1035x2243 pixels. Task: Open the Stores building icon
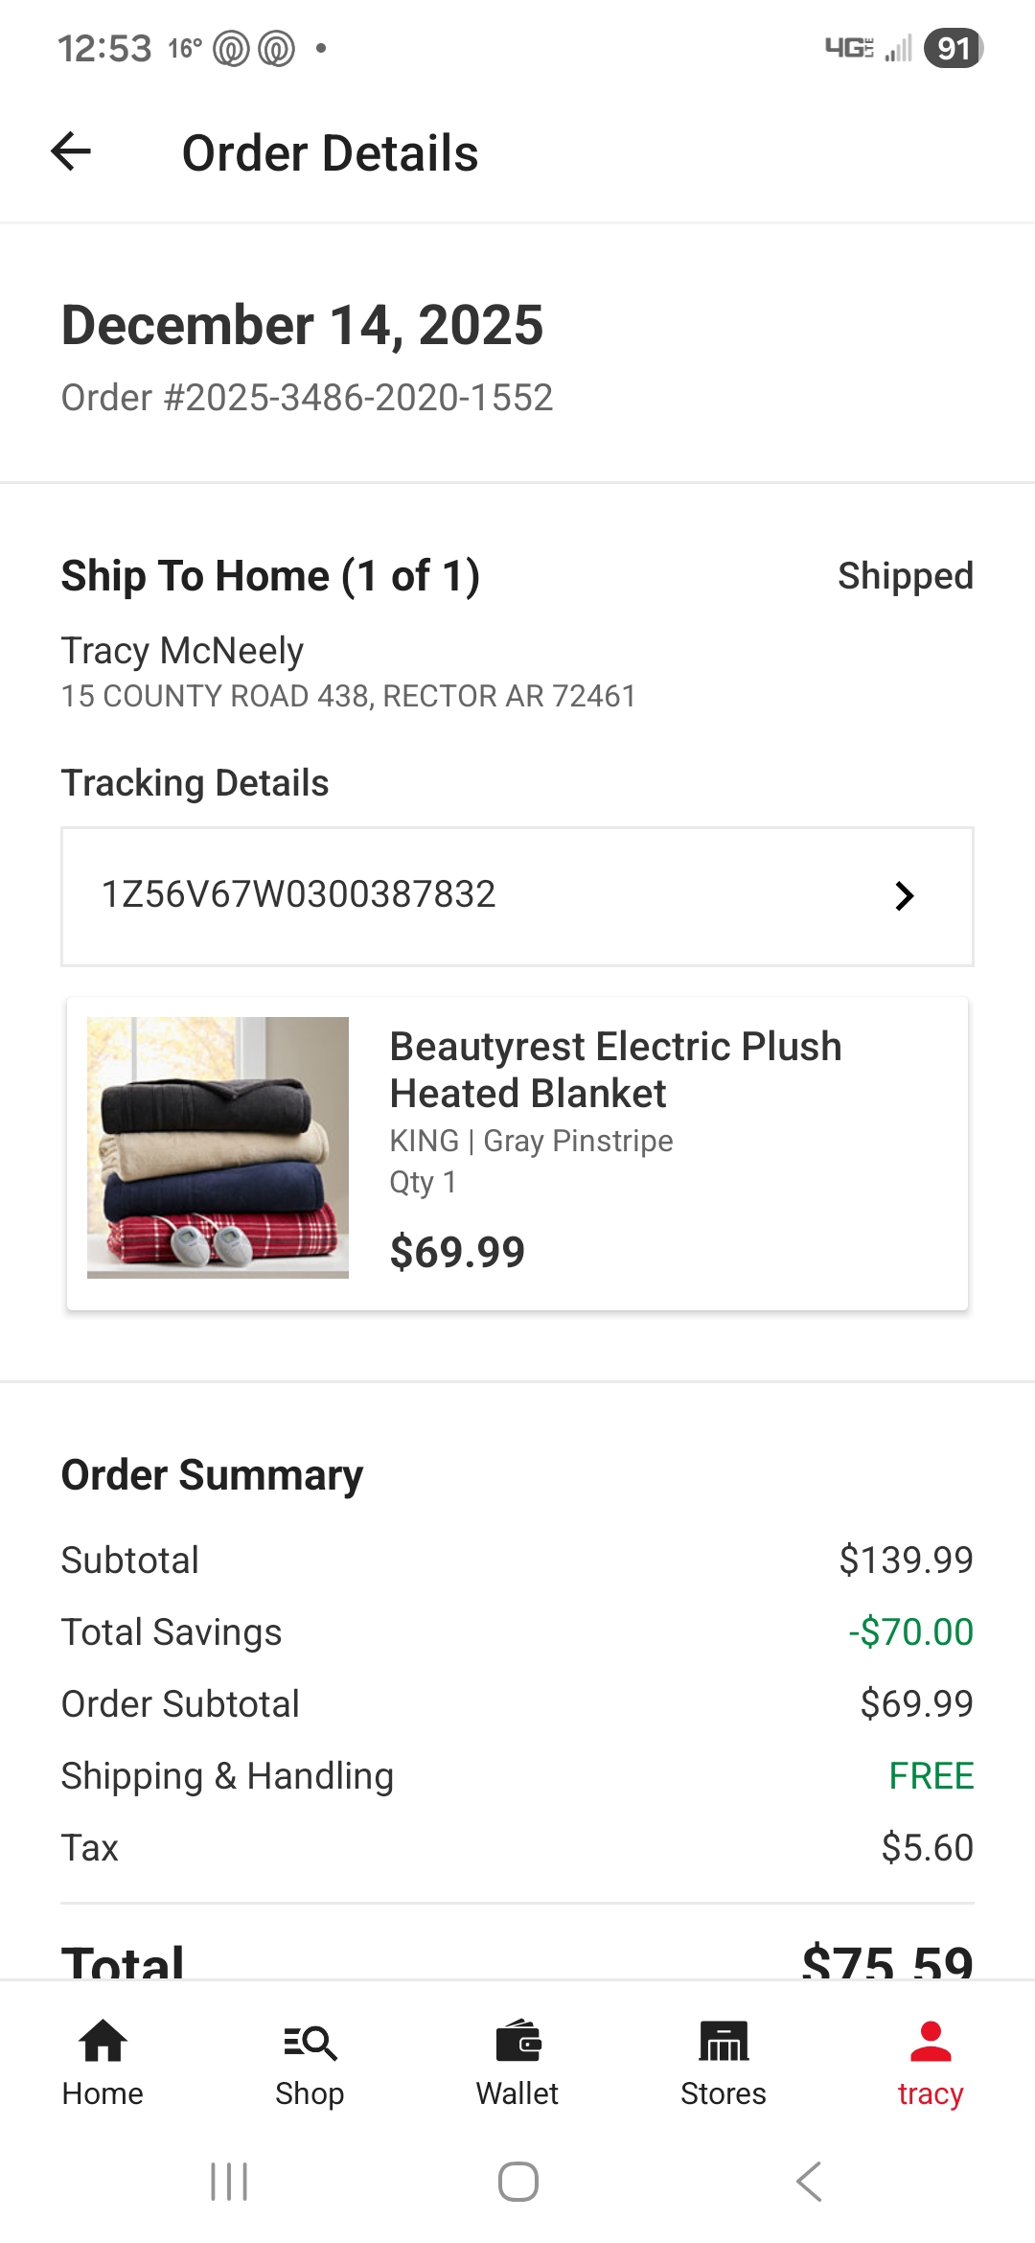pyautogui.click(x=724, y=2040)
